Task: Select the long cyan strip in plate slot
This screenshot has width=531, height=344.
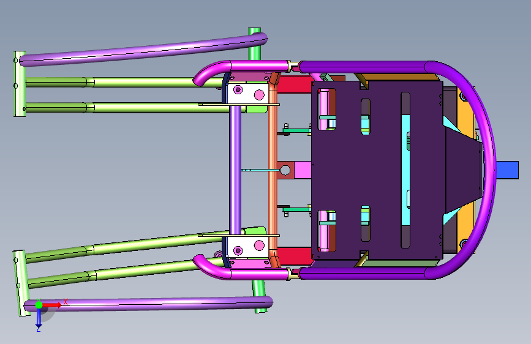Action: pyautogui.click(x=405, y=170)
